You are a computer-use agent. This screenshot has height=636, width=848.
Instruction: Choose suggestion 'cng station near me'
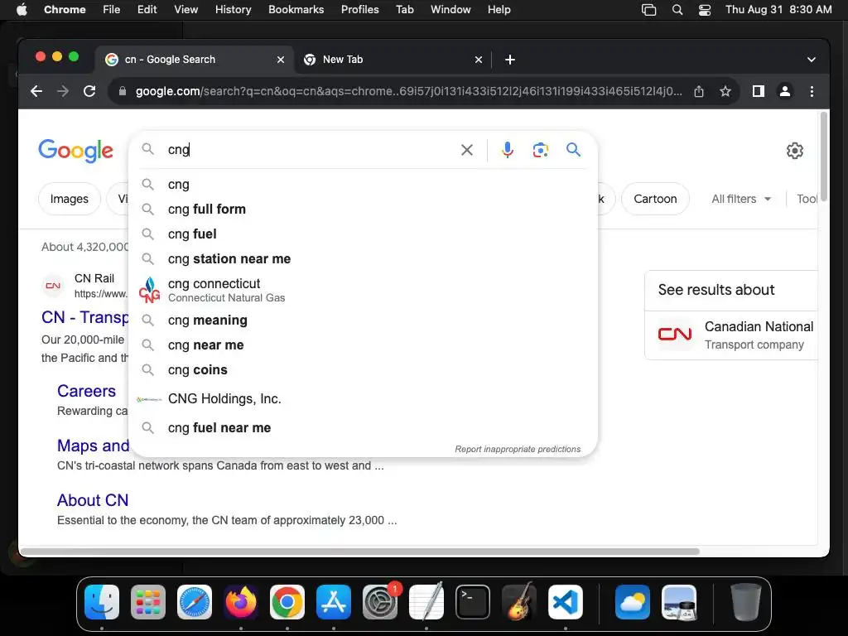point(364,259)
